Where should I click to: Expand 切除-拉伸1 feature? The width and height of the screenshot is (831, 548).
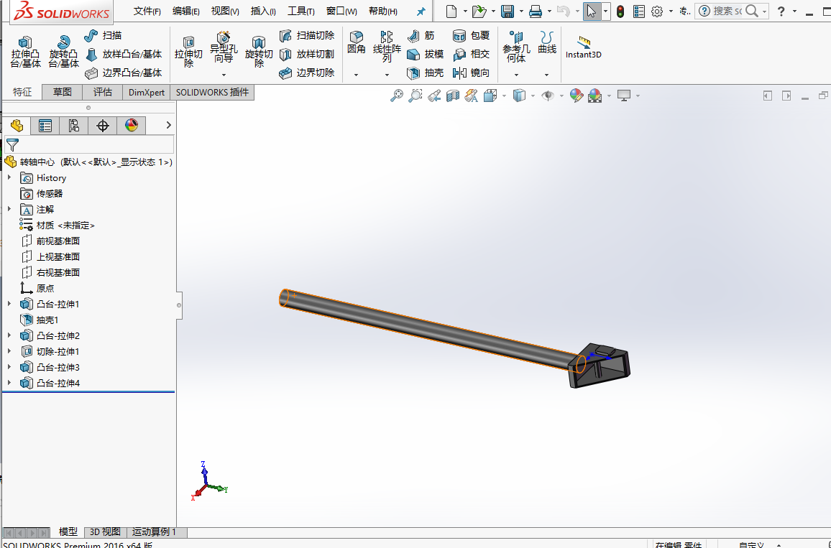pos(9,351)
